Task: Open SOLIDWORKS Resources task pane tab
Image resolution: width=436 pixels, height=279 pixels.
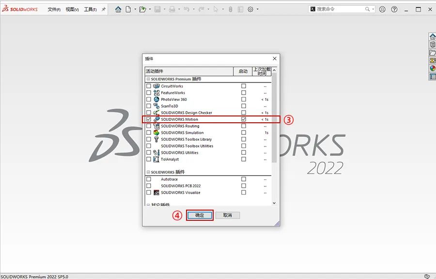Action: [x=433, y=36]
